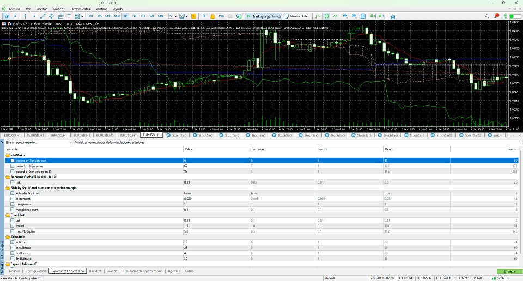Image resolution: width=523 pixels, height=281 pixels.
Task: Click the risk value field 0.11
Action: point(187,182)
